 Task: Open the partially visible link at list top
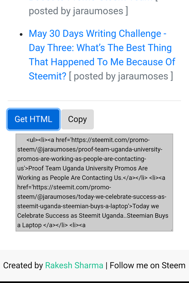pos(92,1)
